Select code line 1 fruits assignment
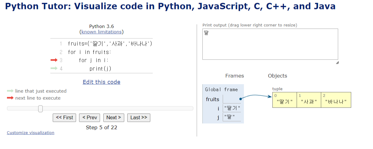 [110, 44]
